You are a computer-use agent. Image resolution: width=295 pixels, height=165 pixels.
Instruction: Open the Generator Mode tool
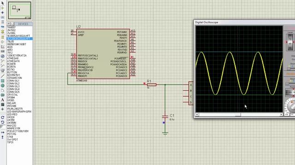click(x=2, y=56)
